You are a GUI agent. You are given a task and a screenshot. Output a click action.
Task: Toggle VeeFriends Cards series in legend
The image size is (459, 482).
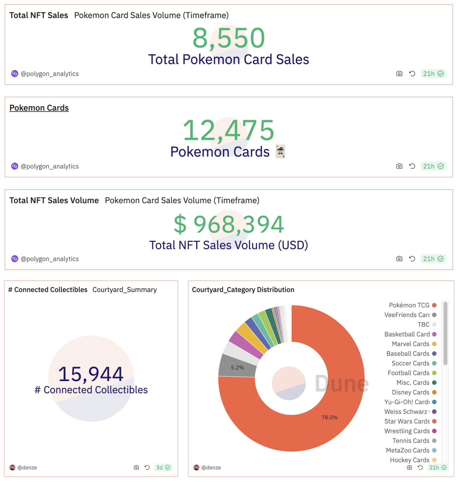407,315
